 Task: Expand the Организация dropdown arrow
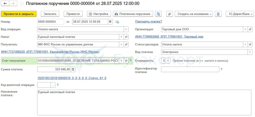(245, 29)
